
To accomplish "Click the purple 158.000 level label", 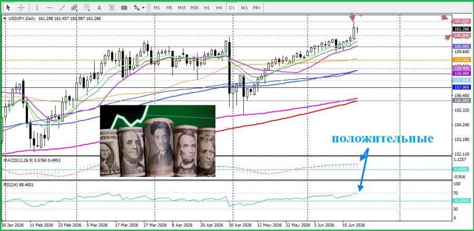I will click(461, 73).
